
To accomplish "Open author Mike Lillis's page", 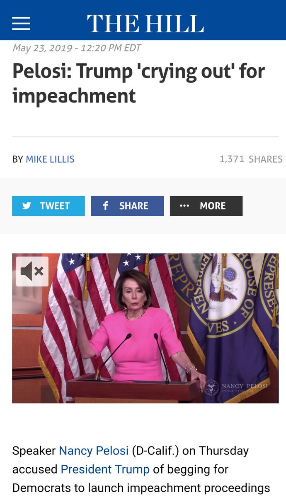I will click(x=50, y=159).
